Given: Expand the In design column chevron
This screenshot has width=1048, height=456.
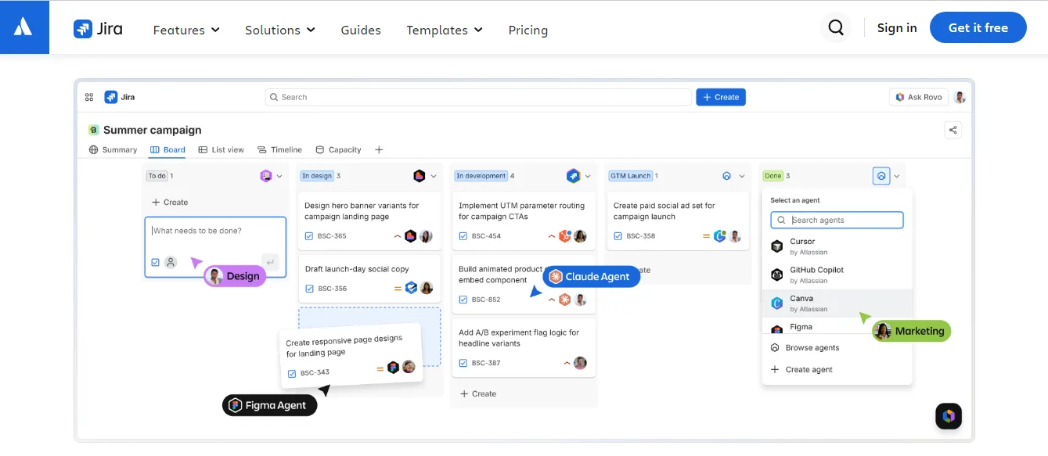Looking at the screenshot, I should (434, 176).
